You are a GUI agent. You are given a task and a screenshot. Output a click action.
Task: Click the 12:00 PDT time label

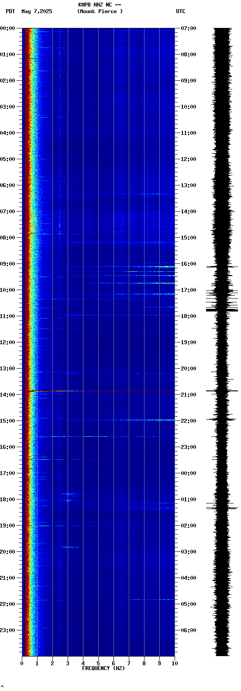pyautogui.click(x=7, y=342)
